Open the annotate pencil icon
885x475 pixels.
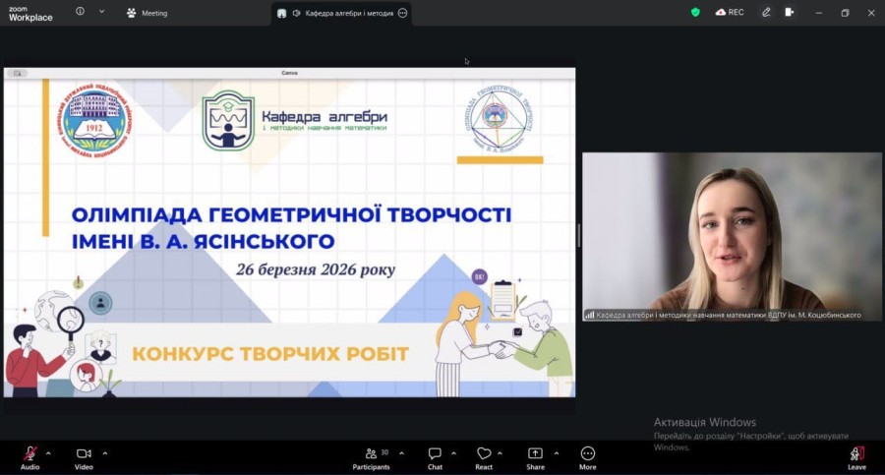click(x=766, y=12)
